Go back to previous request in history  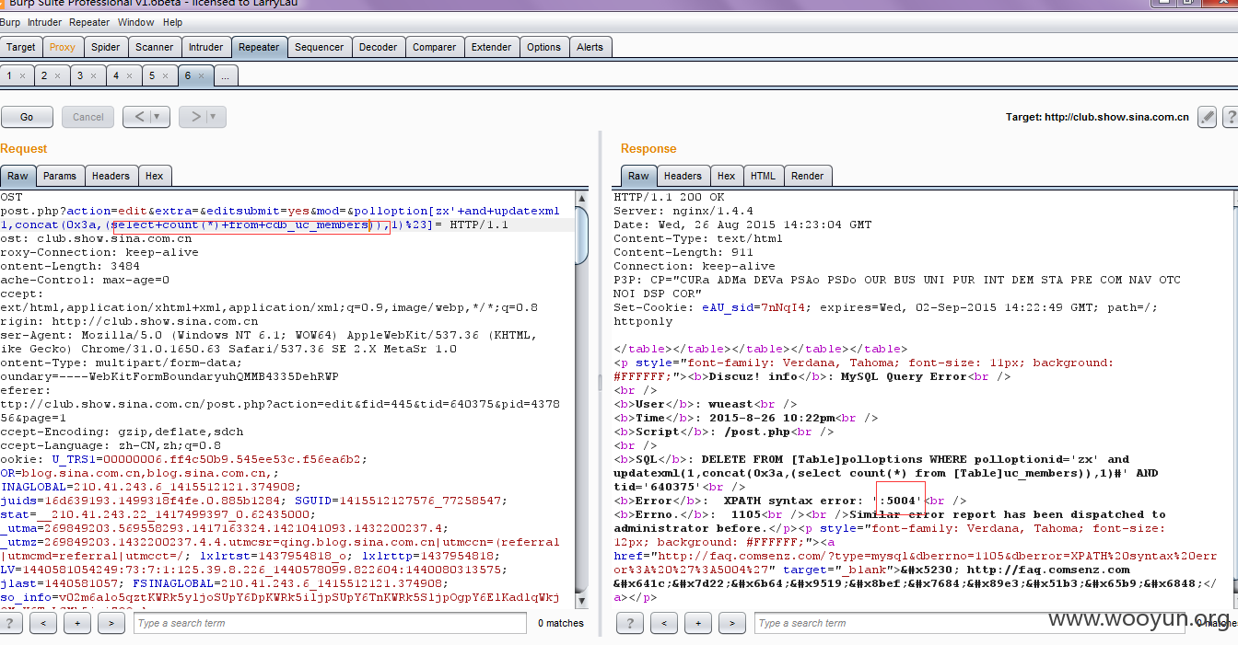[138, 117]
